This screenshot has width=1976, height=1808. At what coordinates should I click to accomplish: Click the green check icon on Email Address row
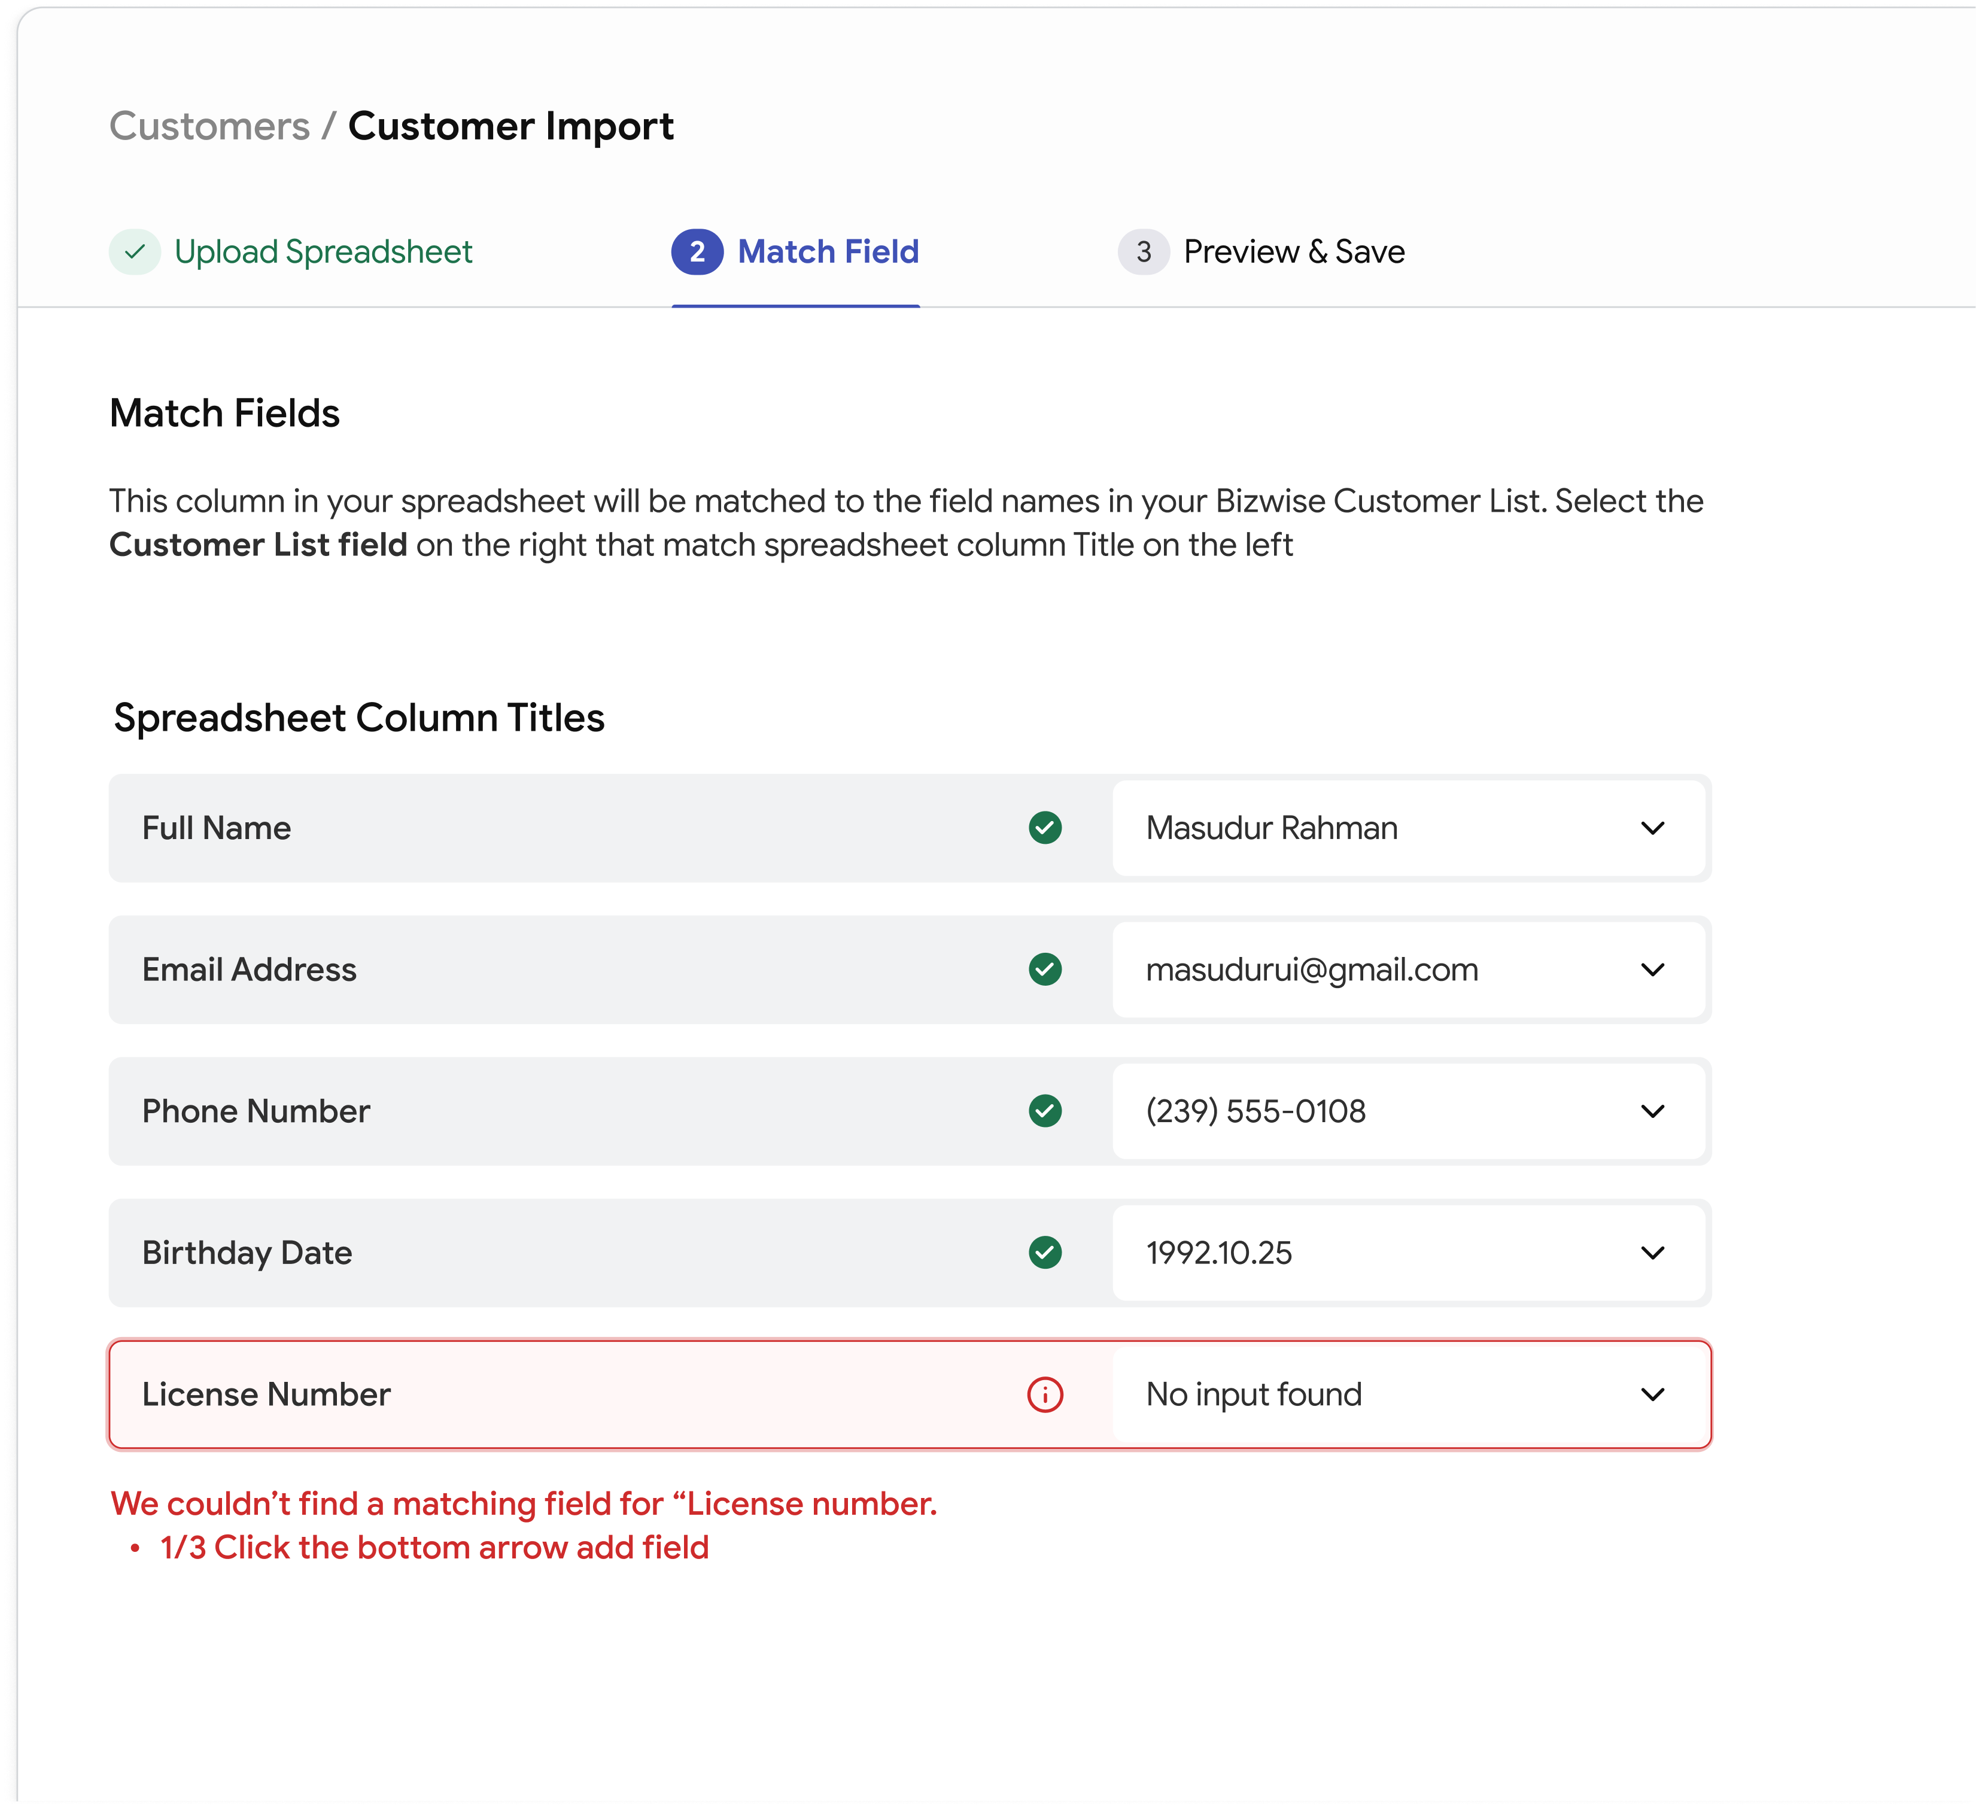(x=1046, y=970)
